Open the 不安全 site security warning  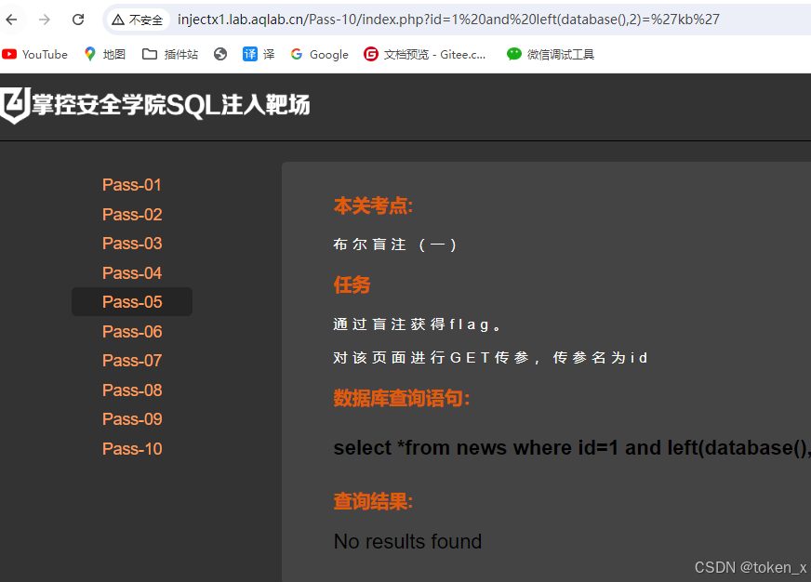pyautogui.click(x=138, y=20)
